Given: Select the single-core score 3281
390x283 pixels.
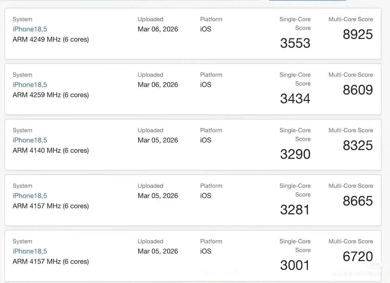Looking at the screenshot, I should pos(295,210).
